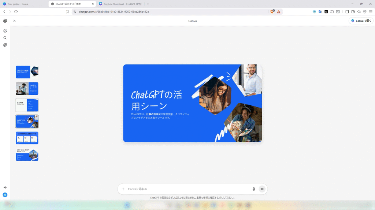This screenshot has height=210, width=375.
Task: Type in the 'Canvaに尋ねる' input field
Action: click(x=187, y=189)
